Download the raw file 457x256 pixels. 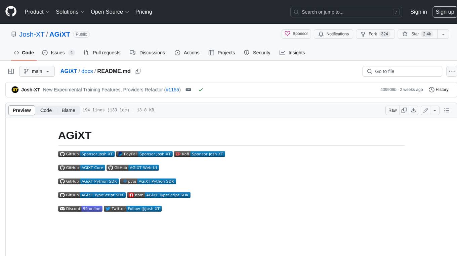tap(414, 110)
